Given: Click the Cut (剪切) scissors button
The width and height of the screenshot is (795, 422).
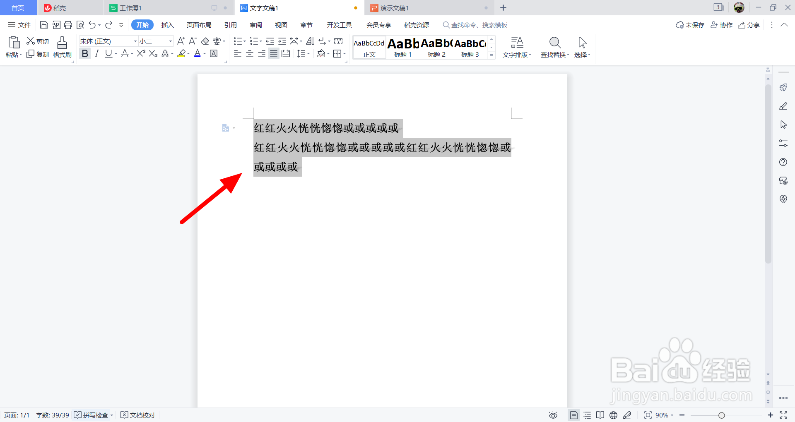Looking at the screenshot, I should (x=38, y=41).
